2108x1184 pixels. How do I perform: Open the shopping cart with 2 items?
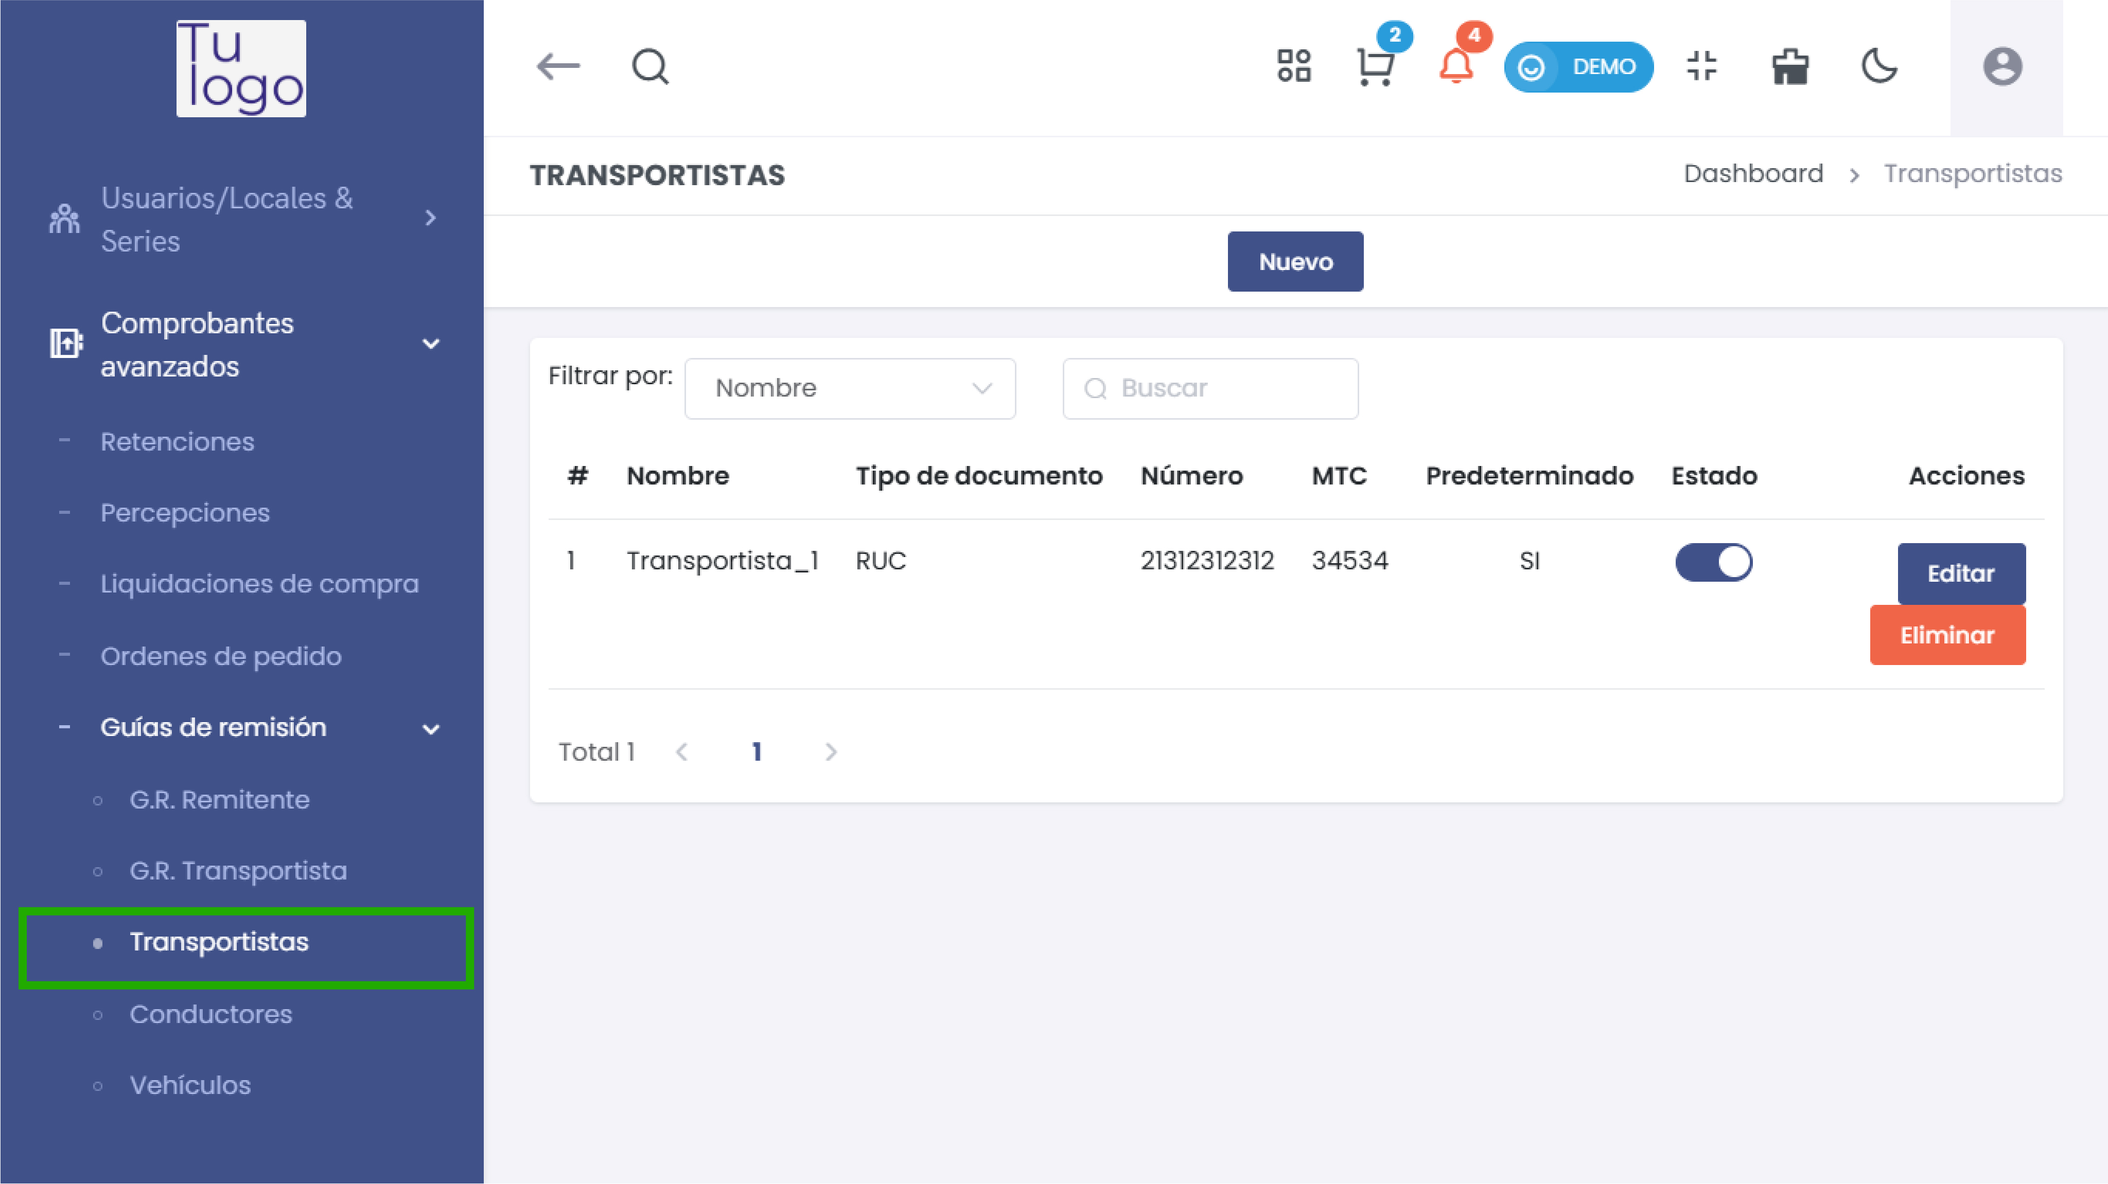click(1375, 67)
